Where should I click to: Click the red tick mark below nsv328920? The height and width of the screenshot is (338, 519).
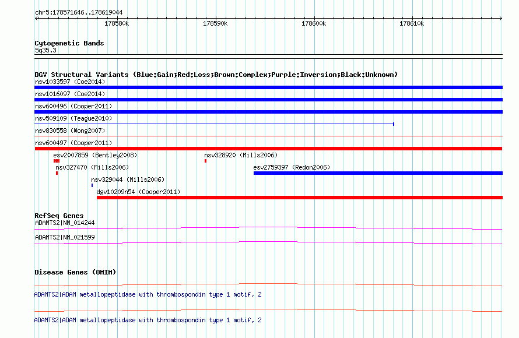(x=205, y=161)
